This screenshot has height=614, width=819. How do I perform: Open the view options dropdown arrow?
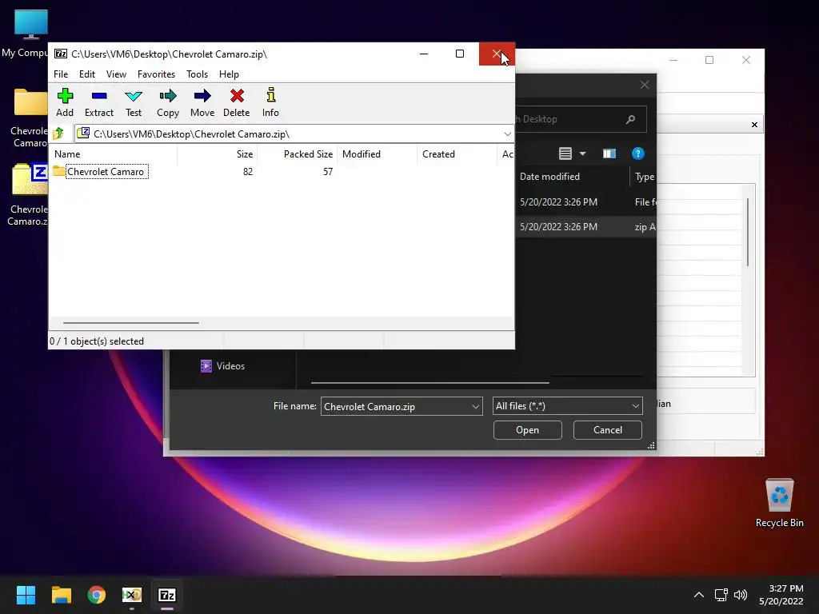point(582,153)
